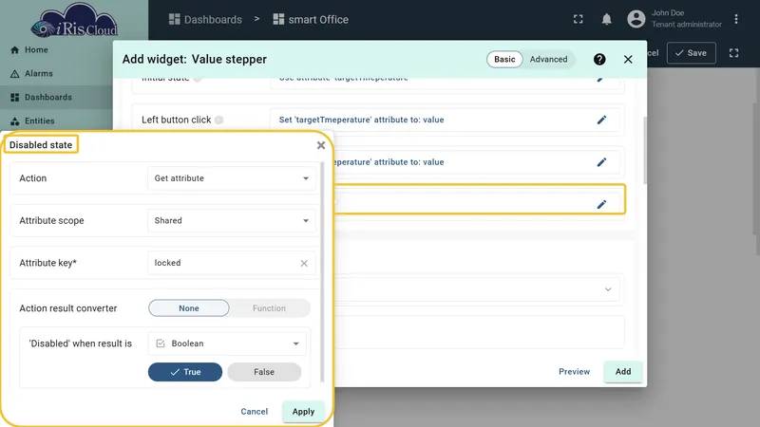Click the smart Office breadcrumb

coord(311,19)
